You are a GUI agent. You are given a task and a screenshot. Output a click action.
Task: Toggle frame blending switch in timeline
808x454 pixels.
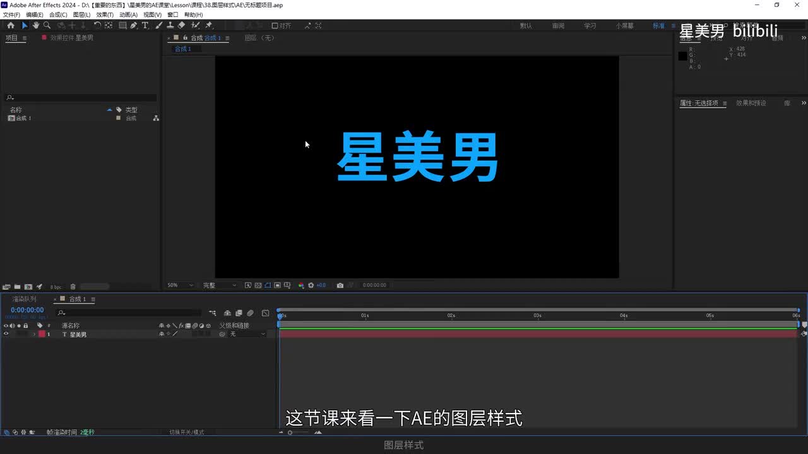239,313
